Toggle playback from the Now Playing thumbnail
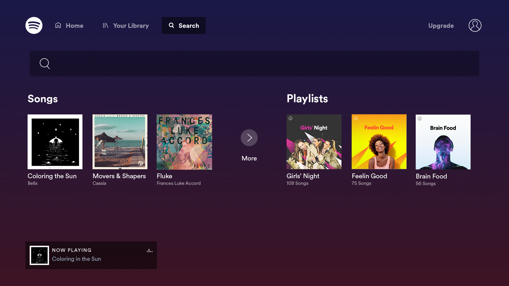The width and height of the screenshot is (509, 286). click(x=39, y=255)
